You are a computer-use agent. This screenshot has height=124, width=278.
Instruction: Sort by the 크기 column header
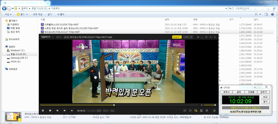(231, 20)
